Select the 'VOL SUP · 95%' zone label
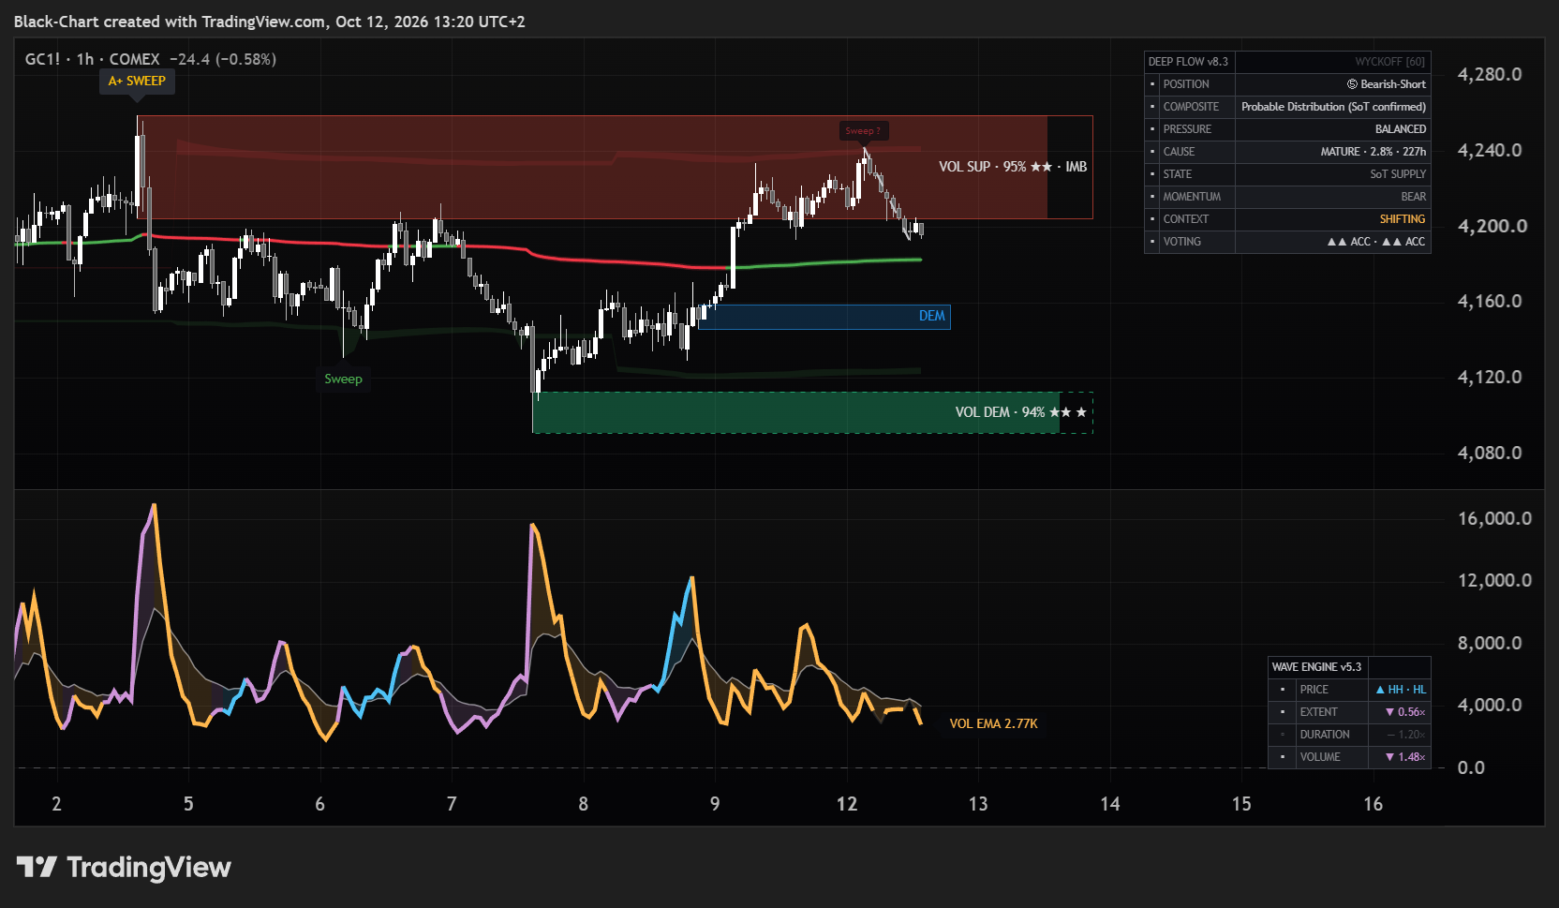This screenshot has width=1559, height=908. coord(1013,167)
